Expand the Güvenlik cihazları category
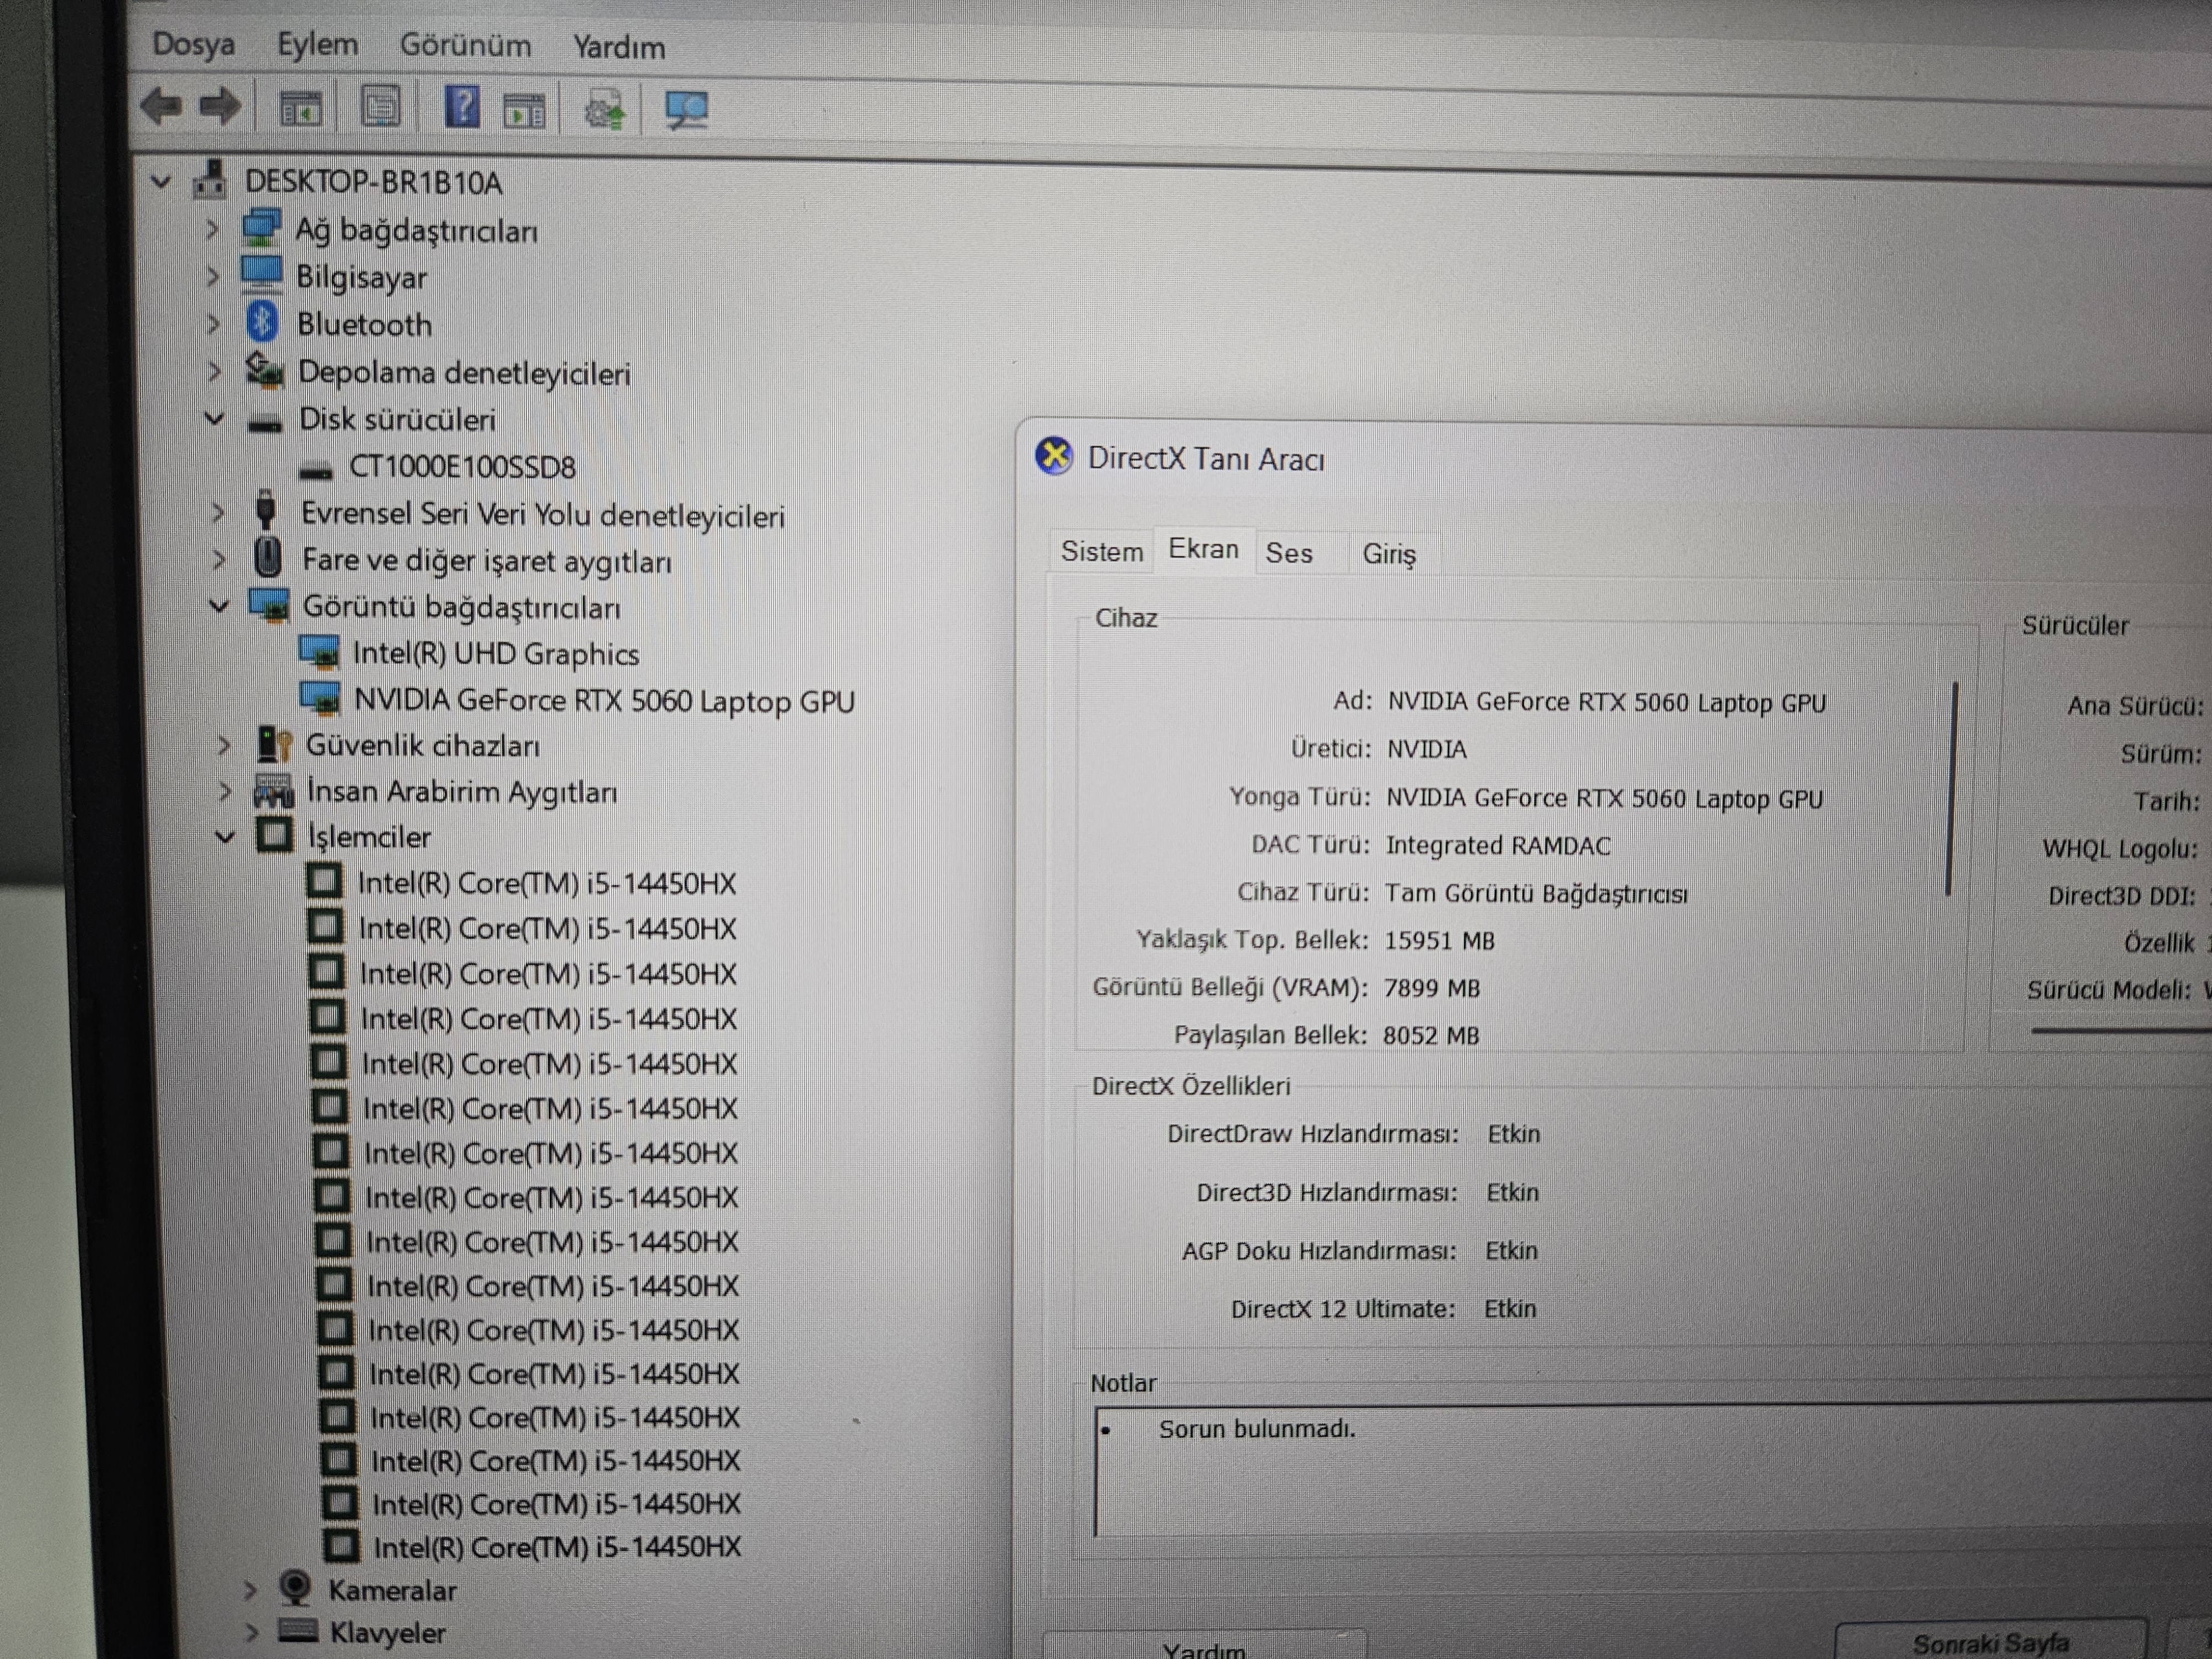The image size is (2212, 1659). tap(223, 745)
